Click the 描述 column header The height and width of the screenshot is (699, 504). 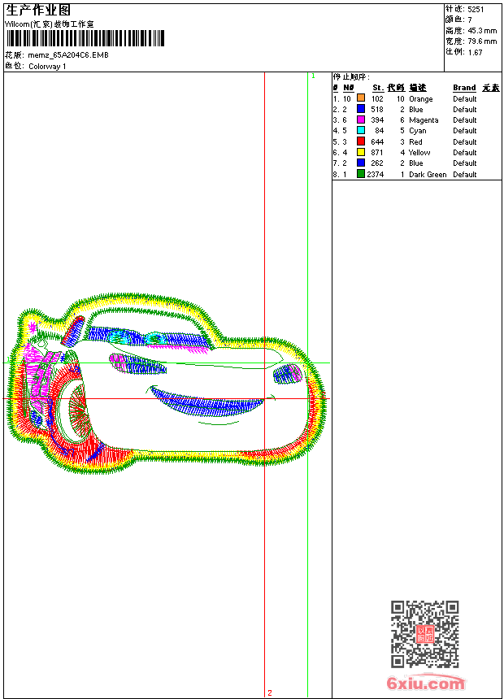418,88
